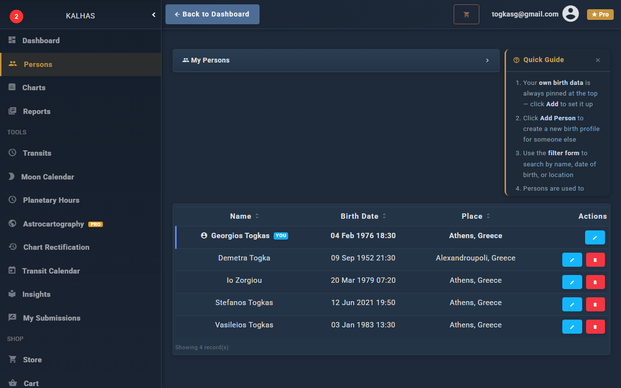Click the shopping cart icon in header
Image resolution: width=621 pixels, height=388 pixels.
pos(466,15)
